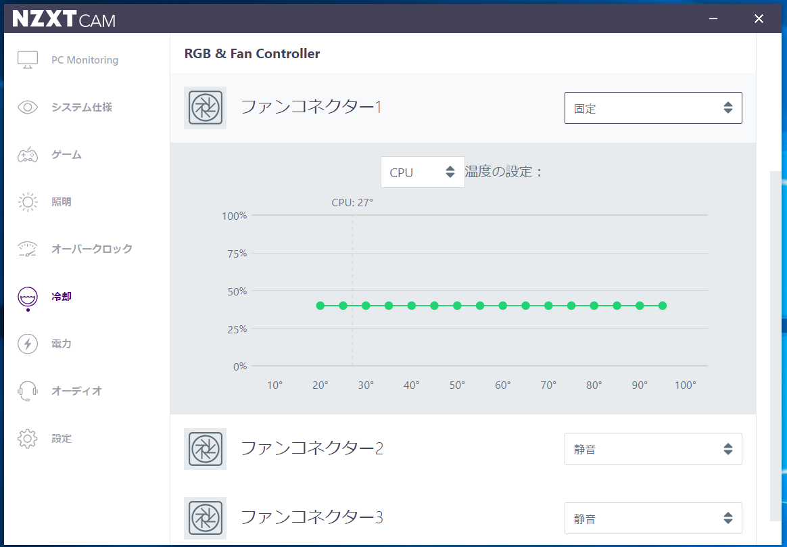787x547 pixels.
Task: Click the eye icon for システム仕様
Action: (x=28, y=107)
